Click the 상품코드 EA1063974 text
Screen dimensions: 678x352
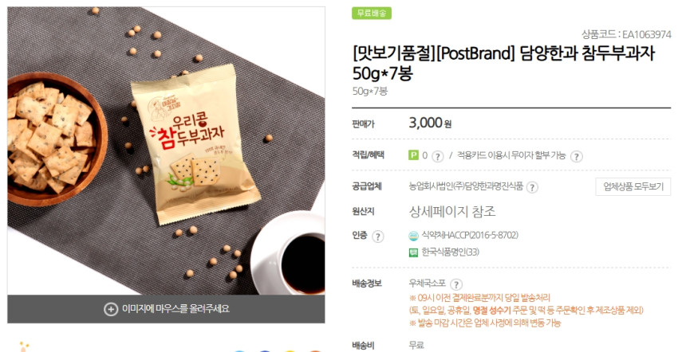626,34
